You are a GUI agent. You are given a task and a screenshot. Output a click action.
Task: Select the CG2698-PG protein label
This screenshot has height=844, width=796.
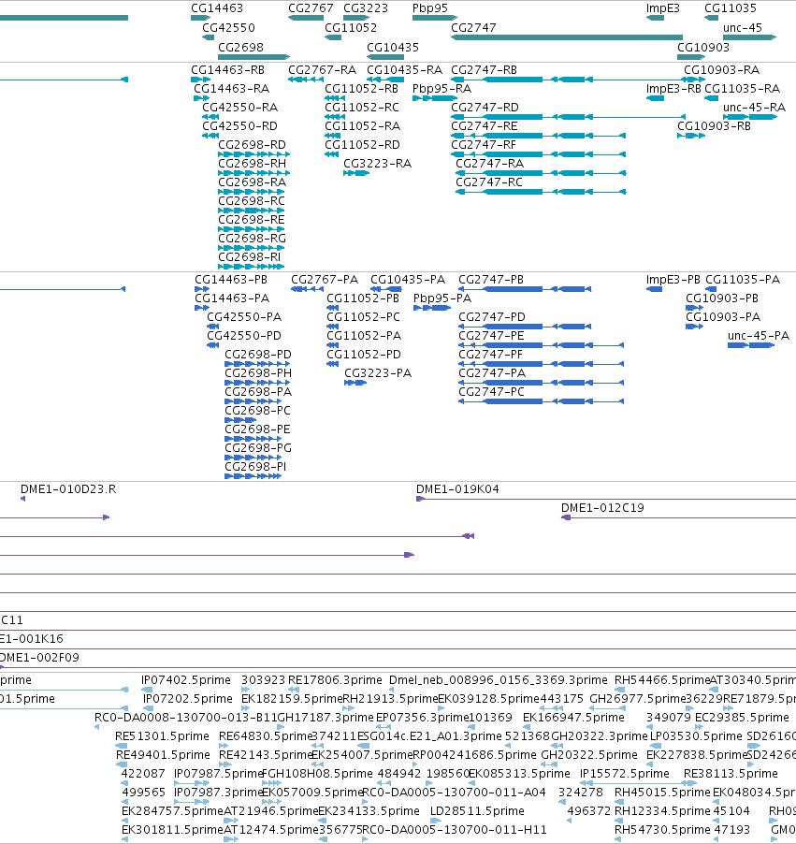(x=258, y=448)
